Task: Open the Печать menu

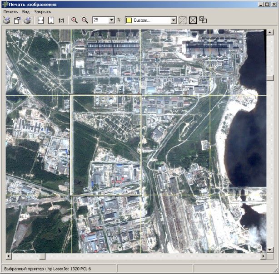Action: coord(10,12)
